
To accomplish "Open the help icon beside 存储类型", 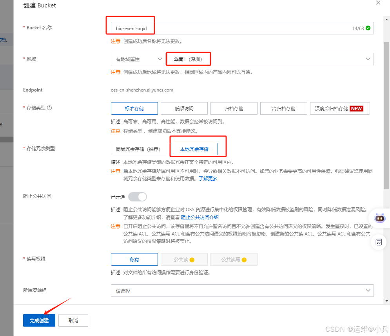I will click(49, 108).
